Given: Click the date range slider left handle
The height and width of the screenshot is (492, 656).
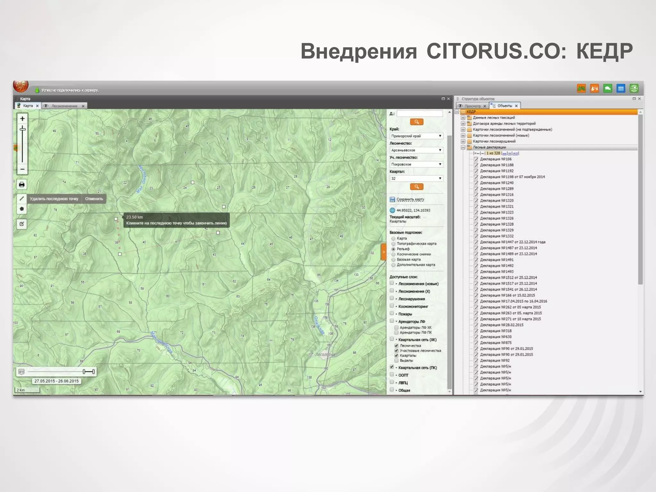Looking at the screenshot, I should tap(84, 372).
